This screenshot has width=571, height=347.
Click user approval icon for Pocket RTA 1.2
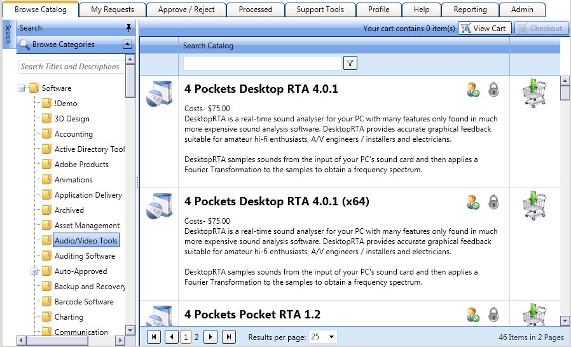click(x=472, y=315)
